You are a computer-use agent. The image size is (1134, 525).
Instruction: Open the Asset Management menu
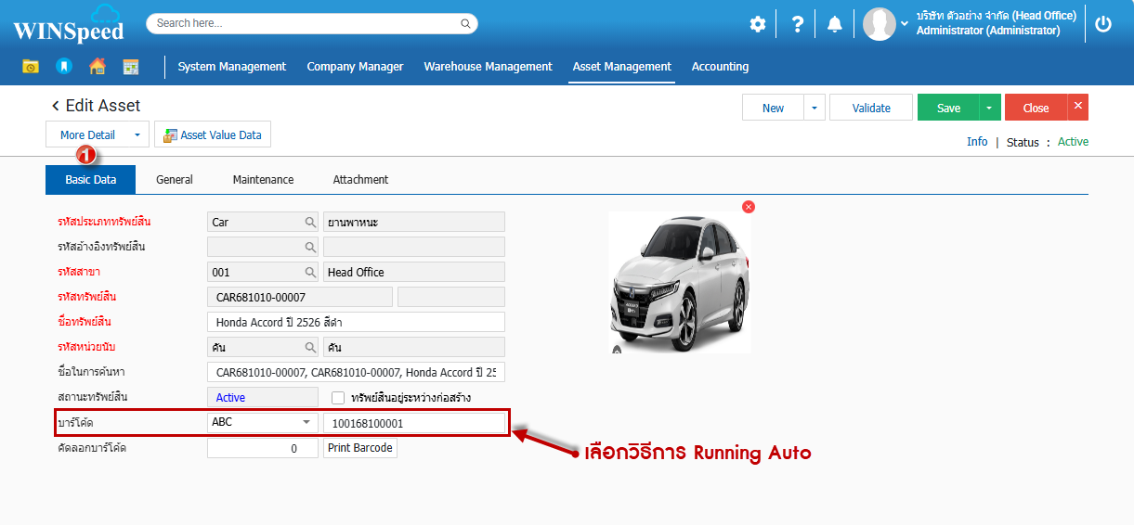[x=621, y=67]
